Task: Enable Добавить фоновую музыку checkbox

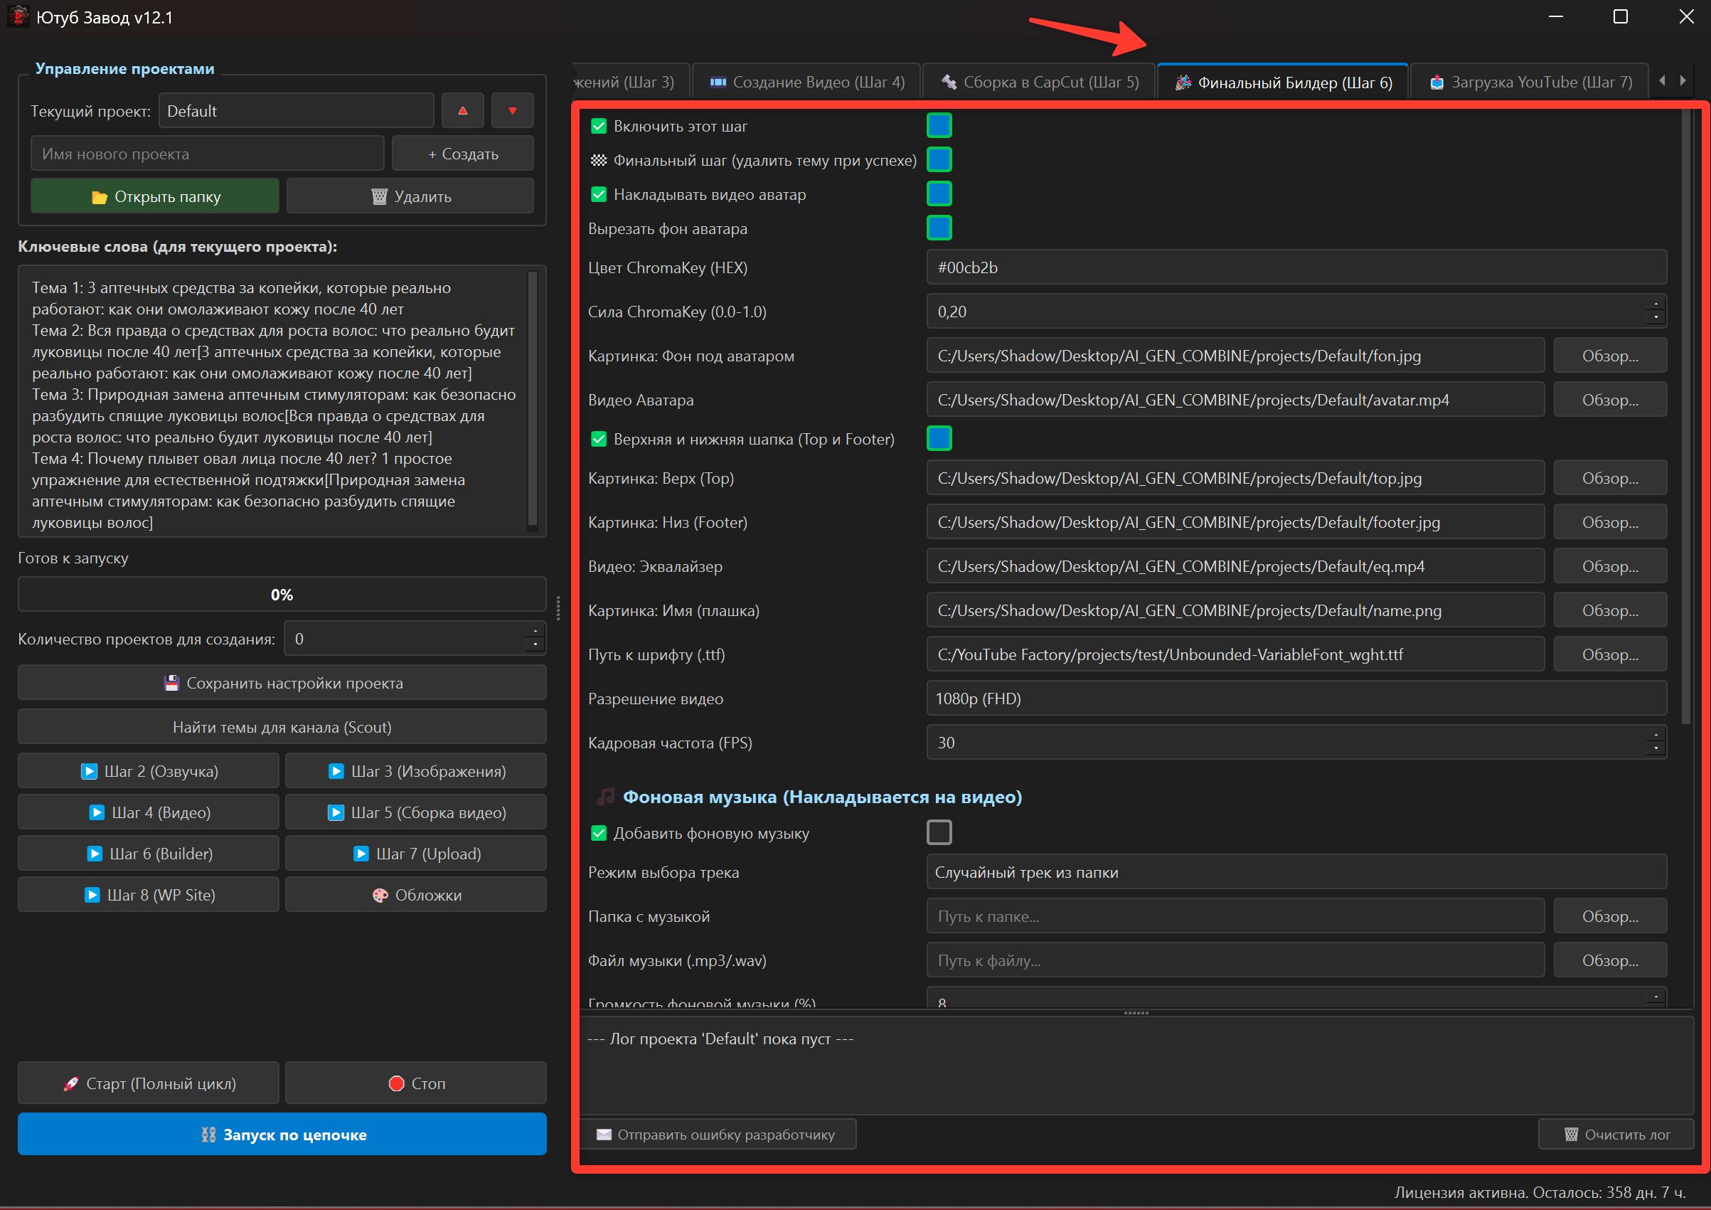Action: tap(939, 832)
